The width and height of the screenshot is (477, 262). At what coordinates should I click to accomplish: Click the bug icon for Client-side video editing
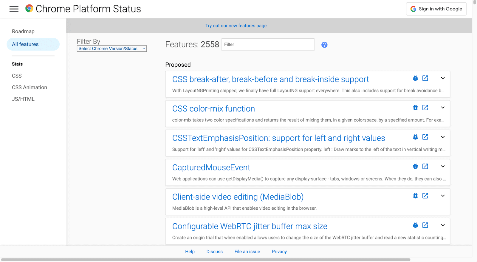(x=415, y=196)
